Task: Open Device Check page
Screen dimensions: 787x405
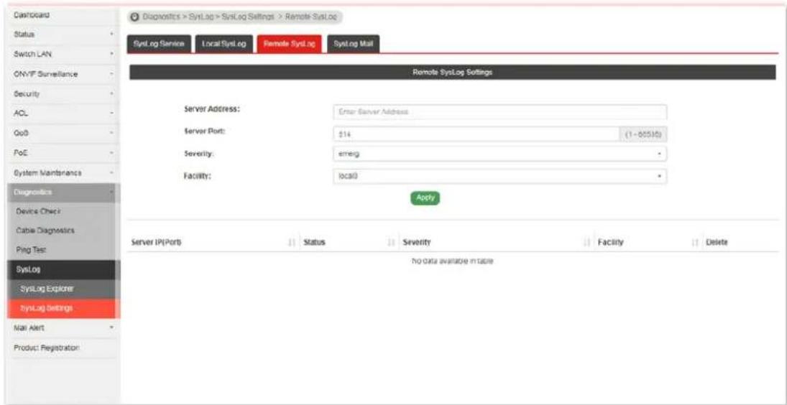Action: tap(63, 212)
